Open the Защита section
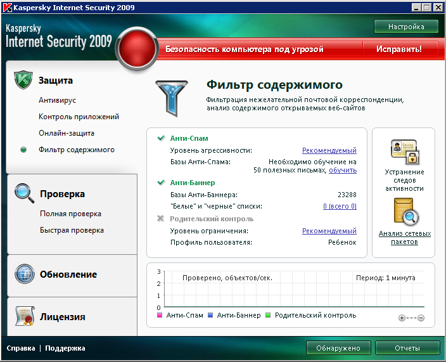Screen dimensions: 446x362 (56, 81)
